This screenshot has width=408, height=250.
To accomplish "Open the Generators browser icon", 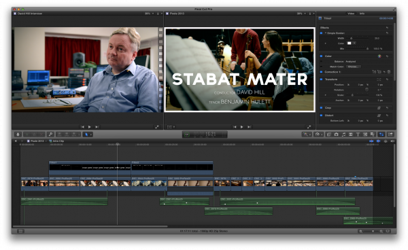I will point(365,135).
